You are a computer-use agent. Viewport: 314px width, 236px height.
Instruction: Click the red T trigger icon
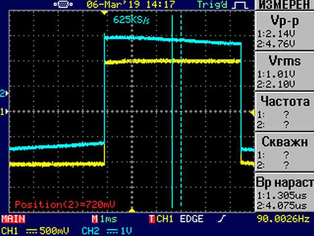tap(152, 219)
